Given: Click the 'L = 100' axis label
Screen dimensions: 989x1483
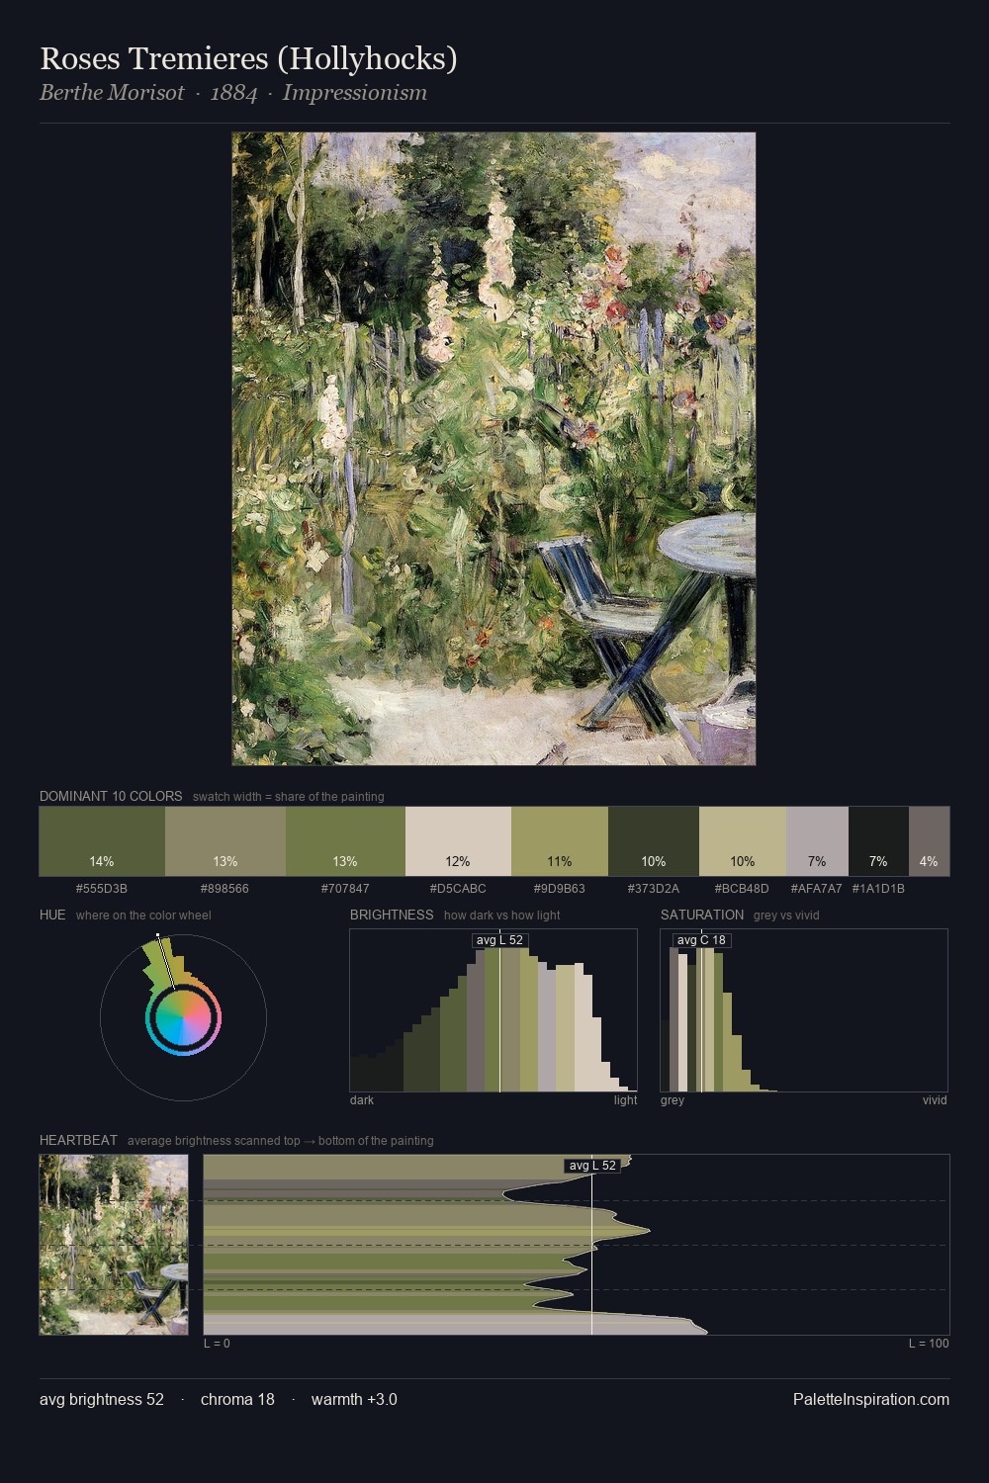Looking at the screenshot, I should [929, 1344].
